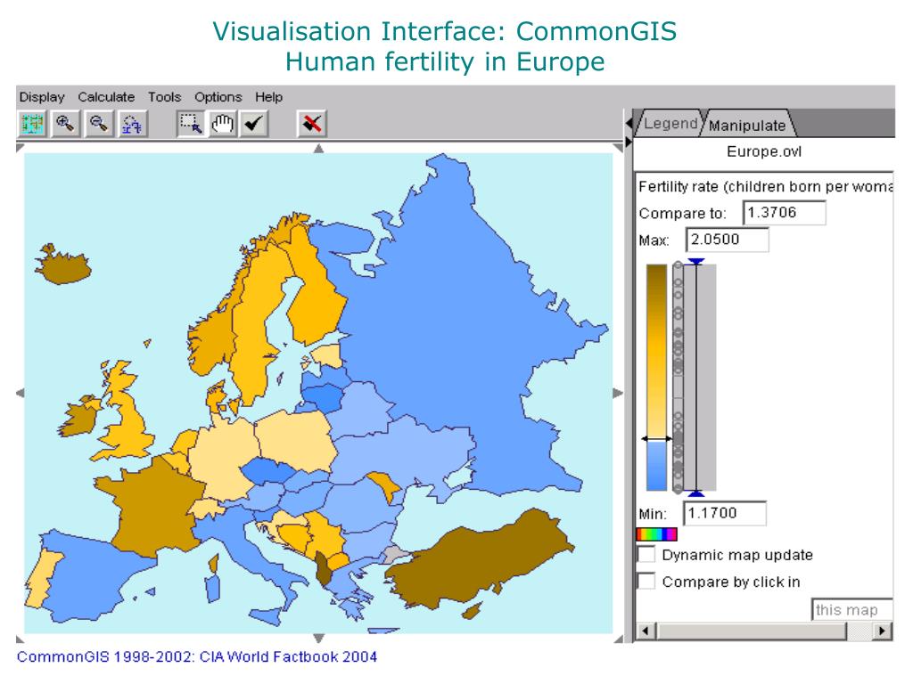Pan map south-east with bottom-right corner arrow
Image resolution: width=913 pixels, height=684 pixels.
point(619,639)
